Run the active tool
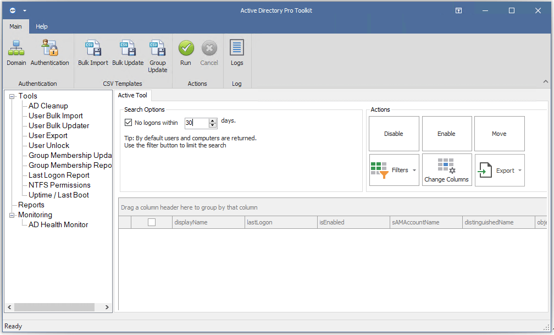 click(x=186, y=53)
